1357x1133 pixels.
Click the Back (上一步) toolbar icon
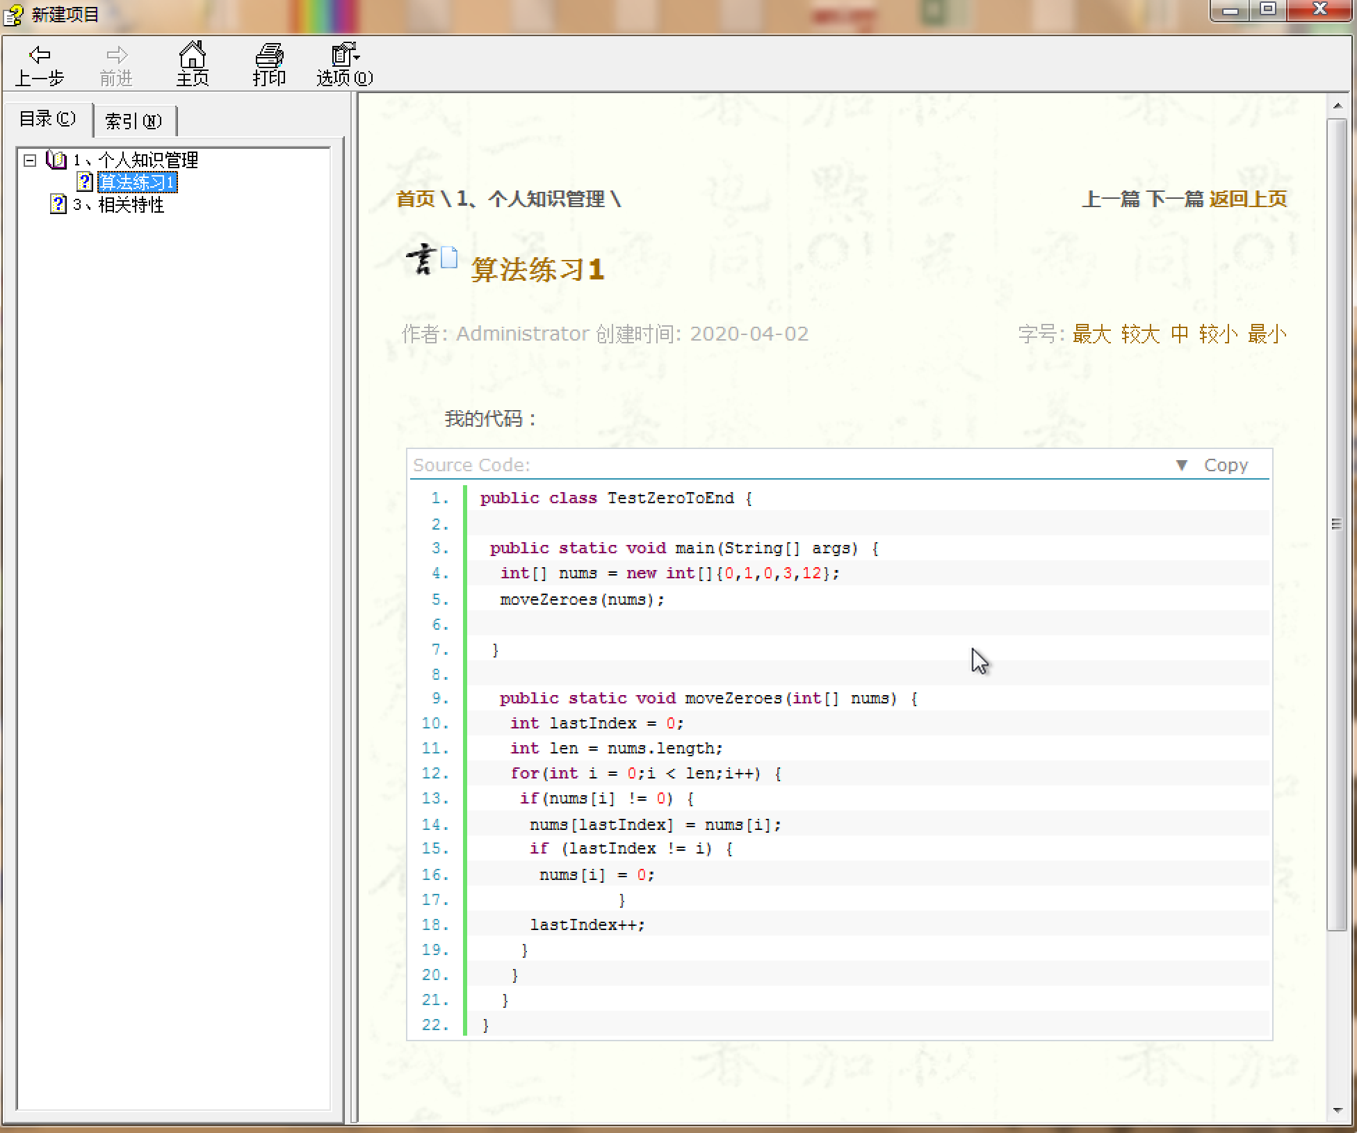(x=40, y=65)
